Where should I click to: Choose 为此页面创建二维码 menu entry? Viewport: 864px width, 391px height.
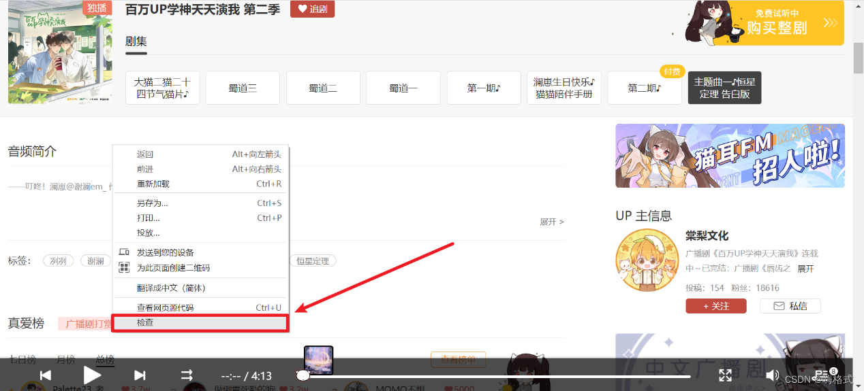pyautogui.click(x=202, y=268)
